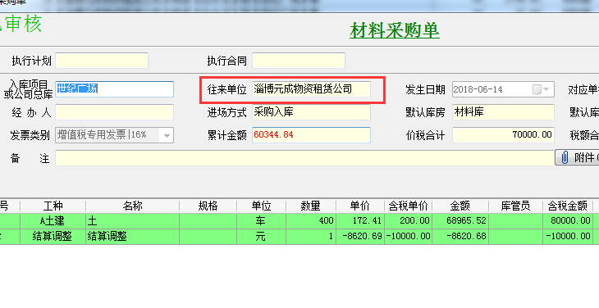Click the 备注 remarks input field
Viewport: 599px width, 308px height.
click(304, 158)
